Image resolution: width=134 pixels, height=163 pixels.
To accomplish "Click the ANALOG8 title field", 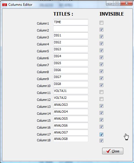I will tap(71, 139).
